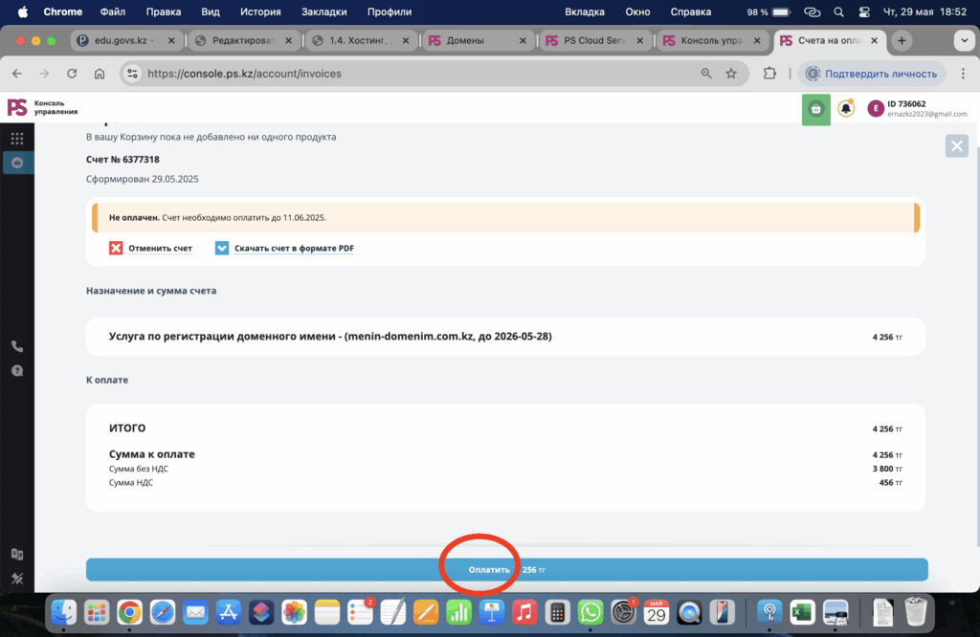The height and width of the screenshot is (637, 980).
Task: Close the invoice panel with the X button
Action: (x=956, y=145)
